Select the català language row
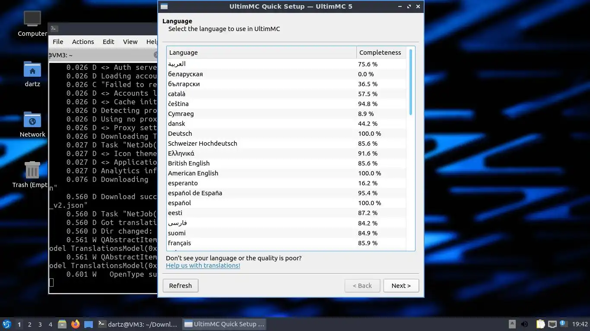The height and width of the screenshot is (331, 590). tap(286, 94)
